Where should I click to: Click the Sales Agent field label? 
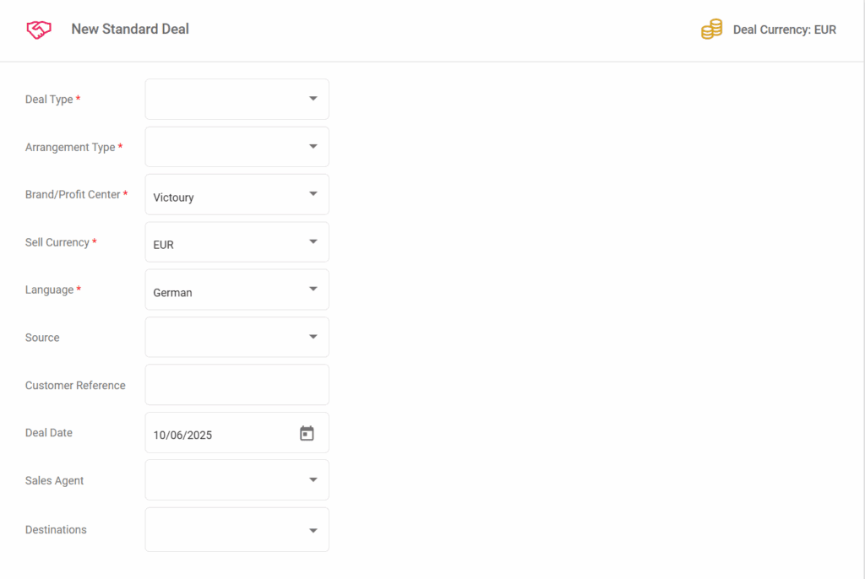[55, 481]
